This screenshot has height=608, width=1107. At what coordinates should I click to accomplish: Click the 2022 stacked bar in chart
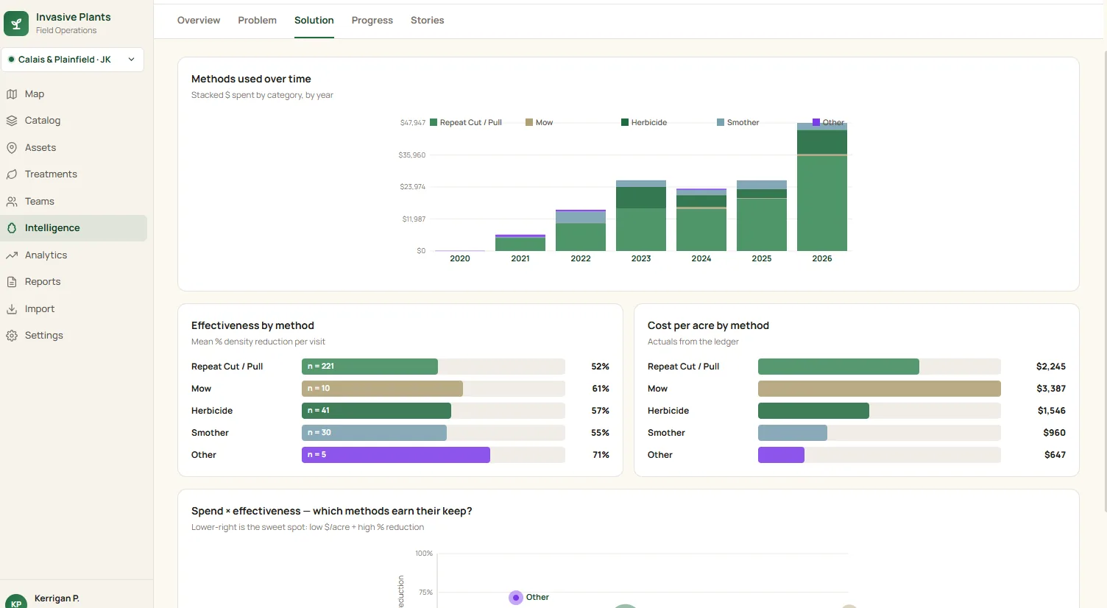pyautogui.click(x=581, y=230)
